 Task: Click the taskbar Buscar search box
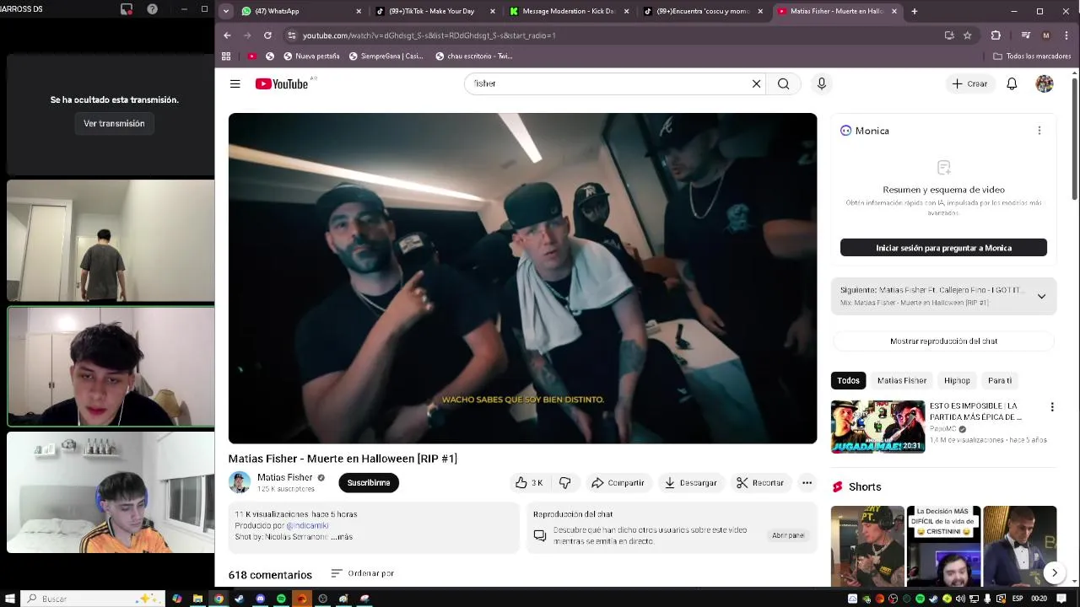(91, 599)
